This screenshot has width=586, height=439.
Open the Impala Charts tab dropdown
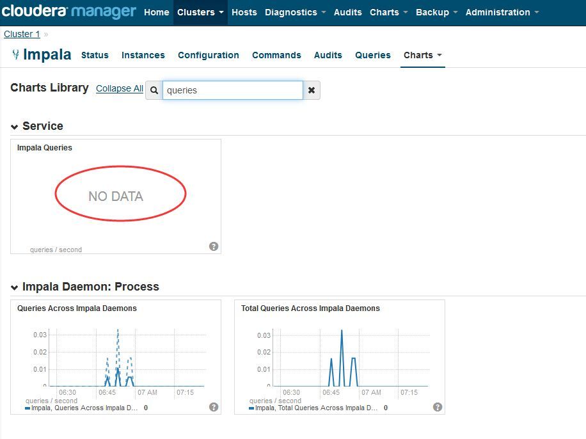(x=423, y=55)
